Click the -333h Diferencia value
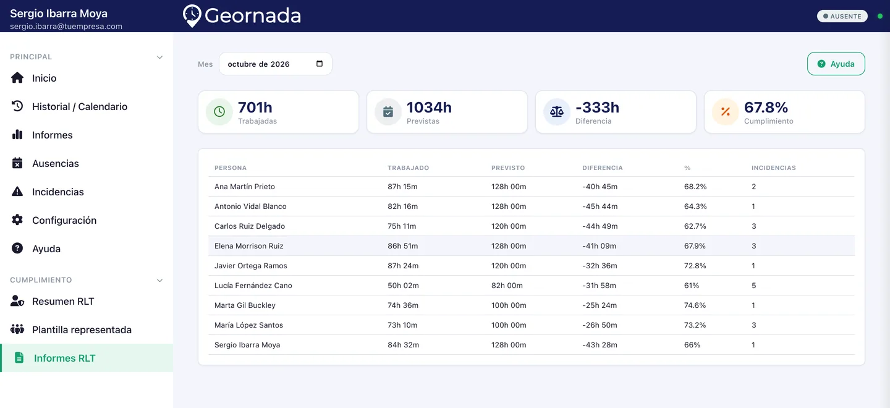Viewport: 890px width, 408px height. [597, 108]
